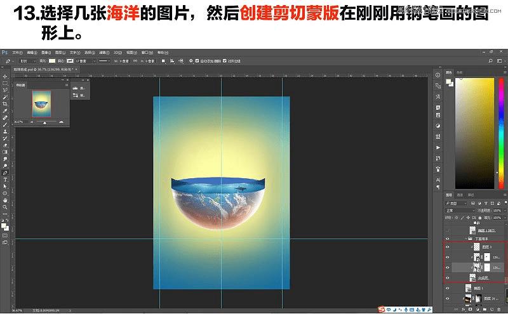Delete layer using trash icon
This screenshot has width=508, height=314.
499,310
